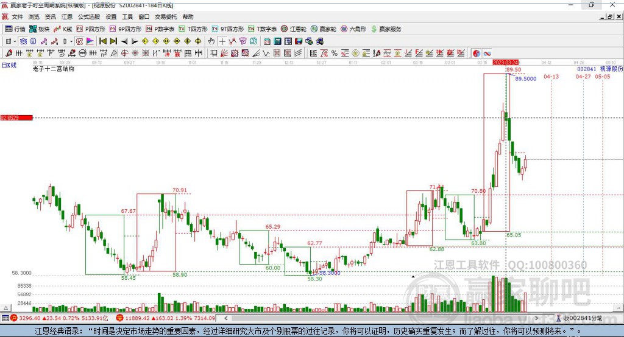This screenshot has width=624, height=337.
Task: Minimize the inner chart window
Action: click(603, 16)
